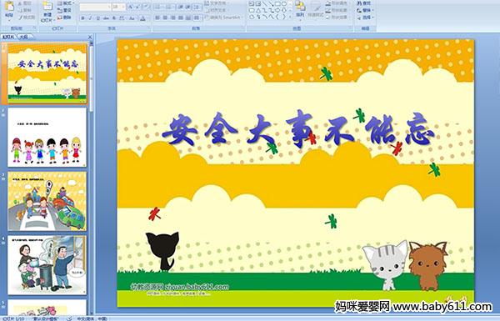Click the Arrange shapes icon
This screenshot has width=500, height=321.
[300, 6]
